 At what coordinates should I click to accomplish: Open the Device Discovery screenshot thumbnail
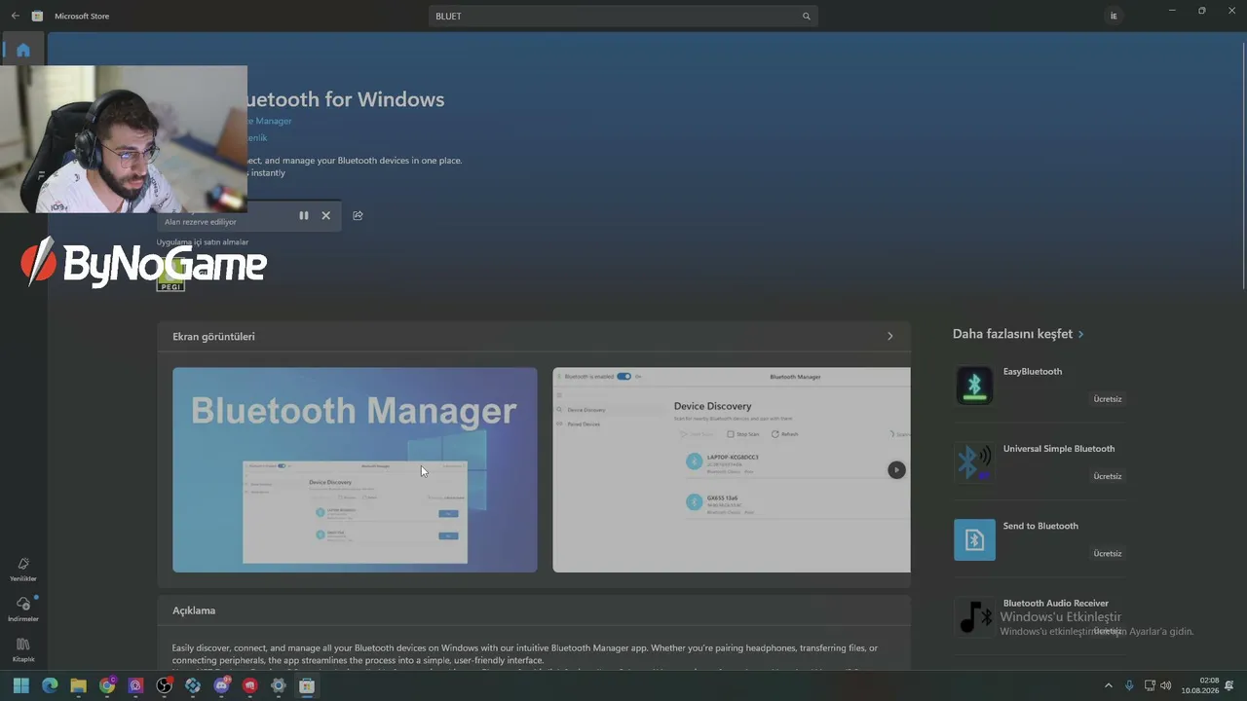(732, 469)
